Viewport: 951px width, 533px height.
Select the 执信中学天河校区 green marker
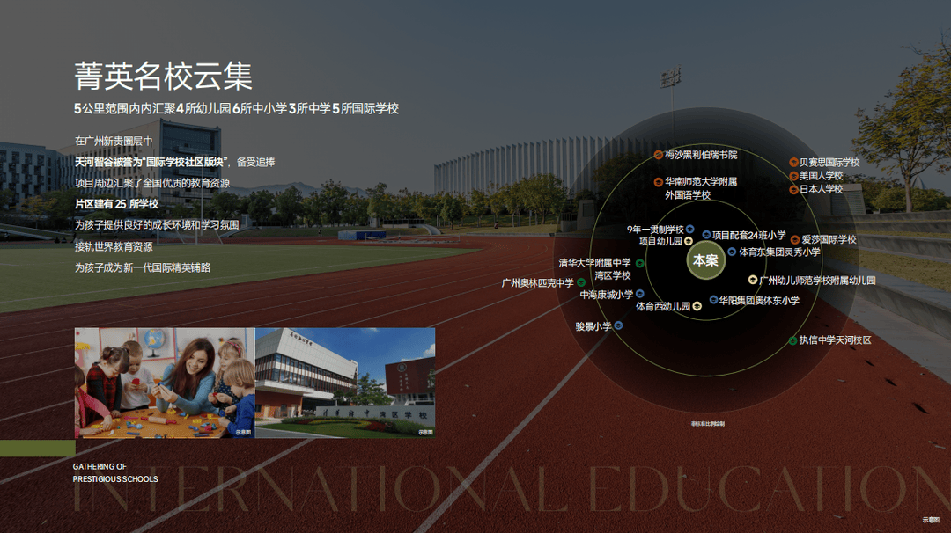[x=792, y=340]
